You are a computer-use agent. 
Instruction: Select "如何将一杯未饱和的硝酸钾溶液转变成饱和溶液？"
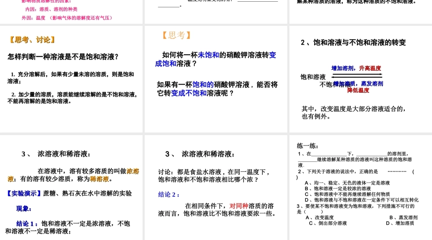216,59
